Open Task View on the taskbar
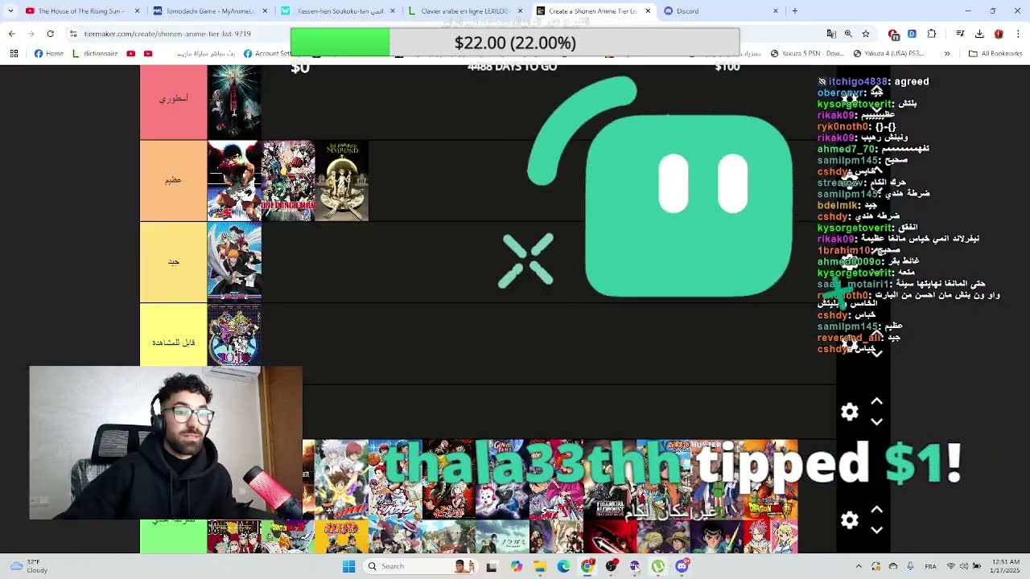The width and height of the screenshot is (1030, 579). coord(492,566)
